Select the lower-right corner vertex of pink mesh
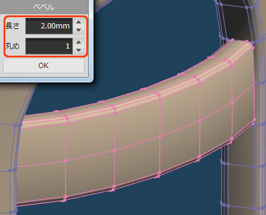Screen dimensions: 266x215 (x=254, y=119)
